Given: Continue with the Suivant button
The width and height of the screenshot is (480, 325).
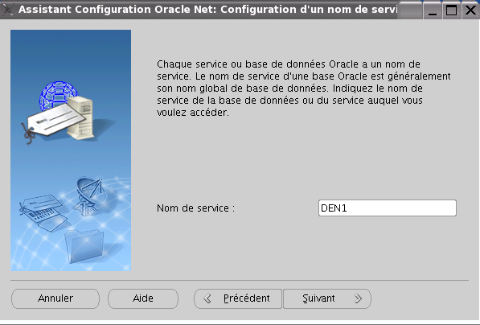Looking at the screenshot, I should click(x=327, y=298).
